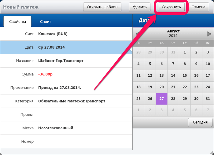Open Категория Обязательные платежи:Транспорт

tap(66, 101)
